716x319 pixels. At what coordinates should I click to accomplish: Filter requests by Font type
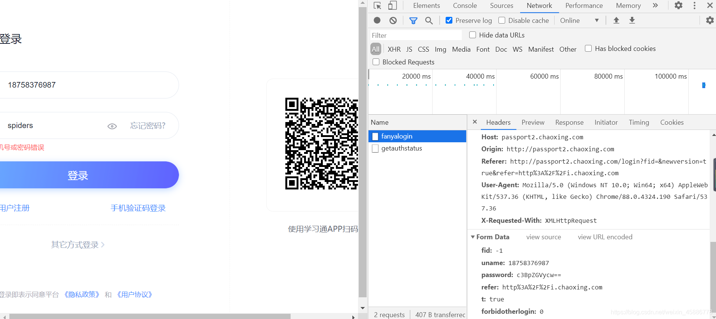pyautogui.click(x=483, y=49)
